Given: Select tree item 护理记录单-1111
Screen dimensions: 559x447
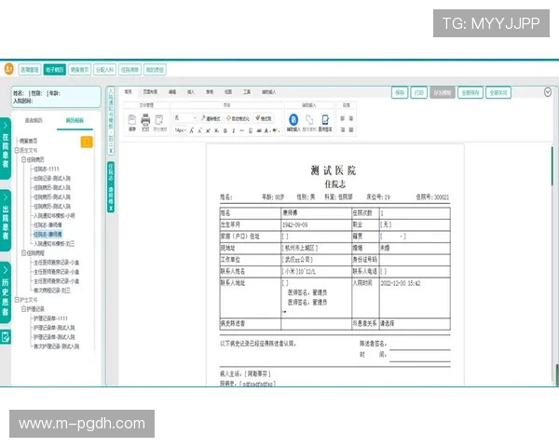Looking at the screenshot, I should [50, 318].
